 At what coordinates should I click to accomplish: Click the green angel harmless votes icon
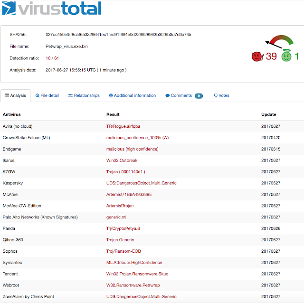click(286, 55)
